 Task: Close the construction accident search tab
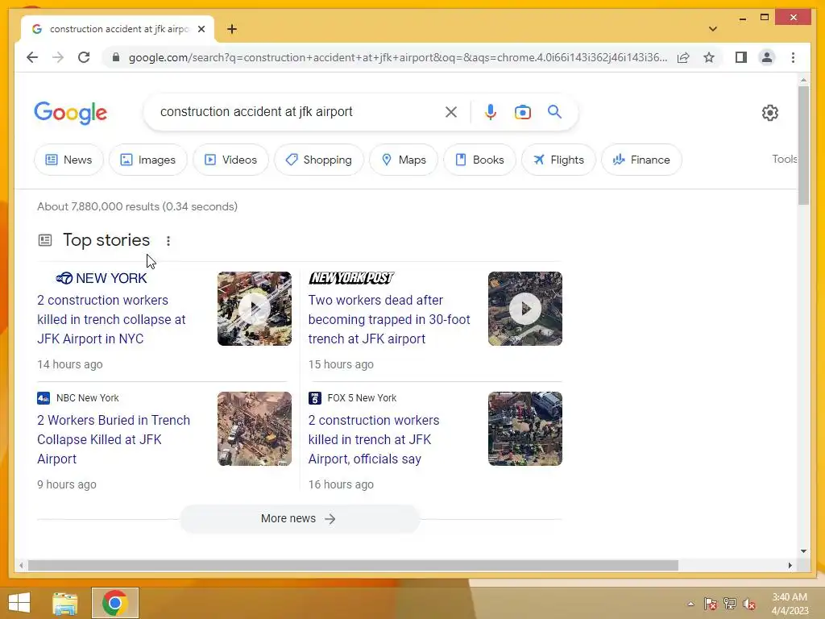[201, 29]
